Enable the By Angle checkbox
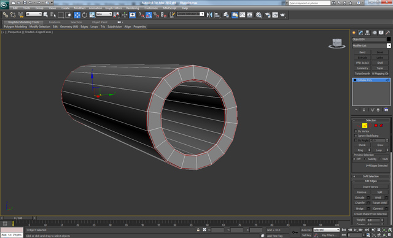 [x=356, y=140]
